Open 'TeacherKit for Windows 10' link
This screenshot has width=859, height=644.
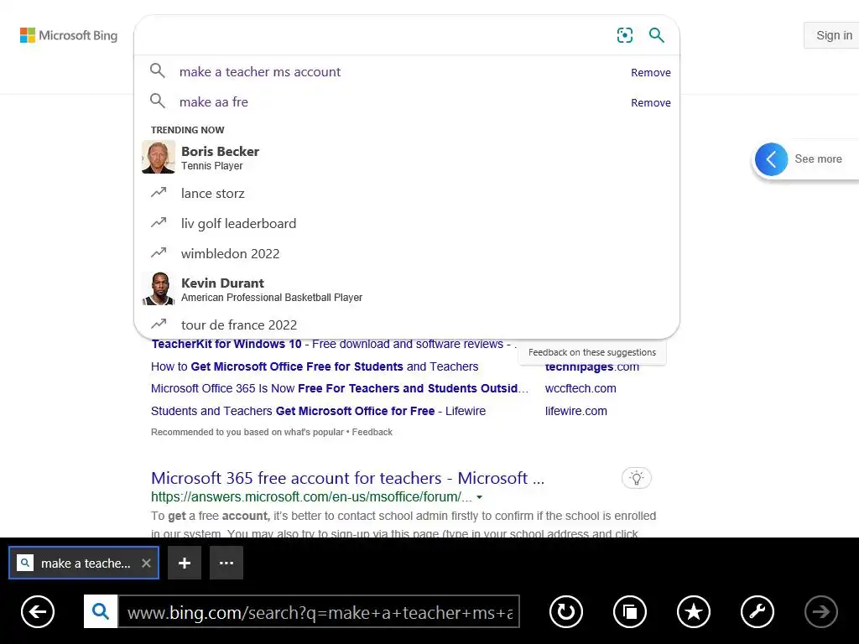tap(333, 344)
